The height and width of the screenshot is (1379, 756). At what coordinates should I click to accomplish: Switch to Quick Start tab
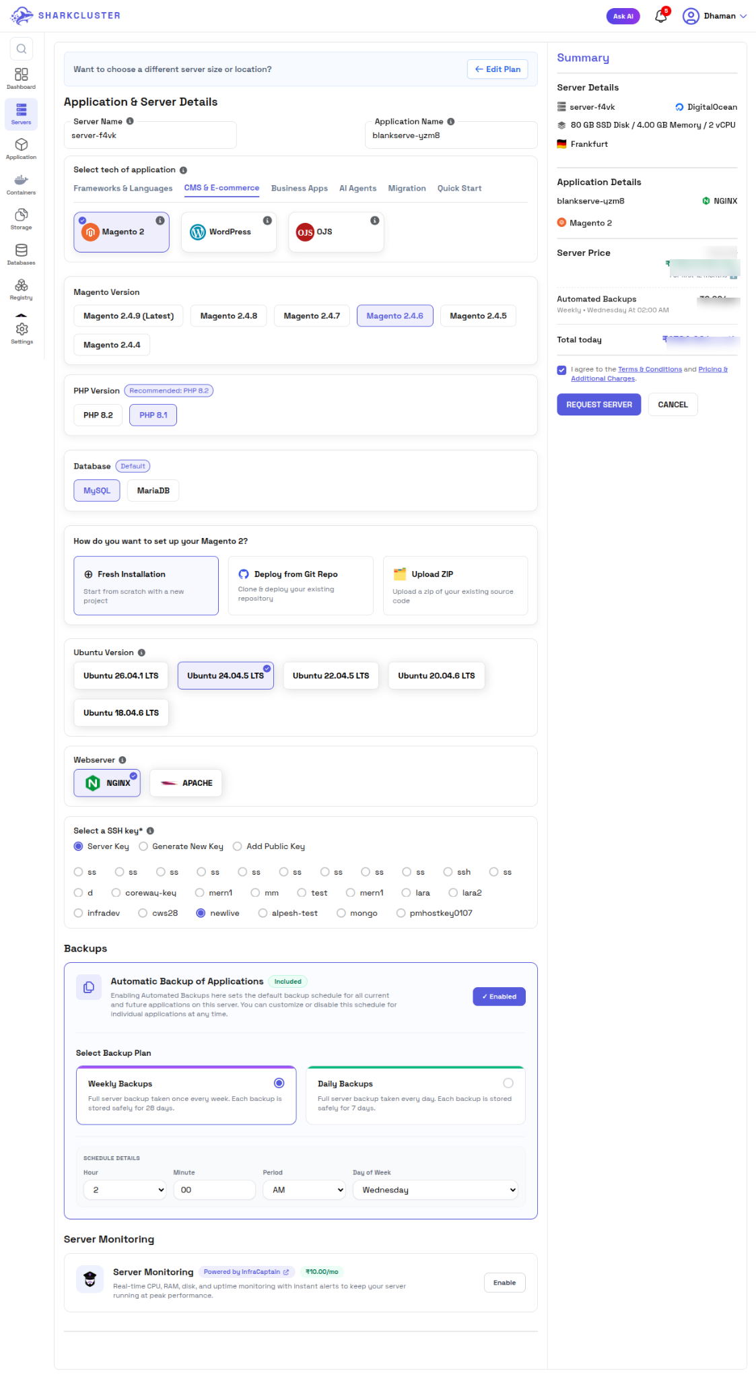tap(460, 189)
